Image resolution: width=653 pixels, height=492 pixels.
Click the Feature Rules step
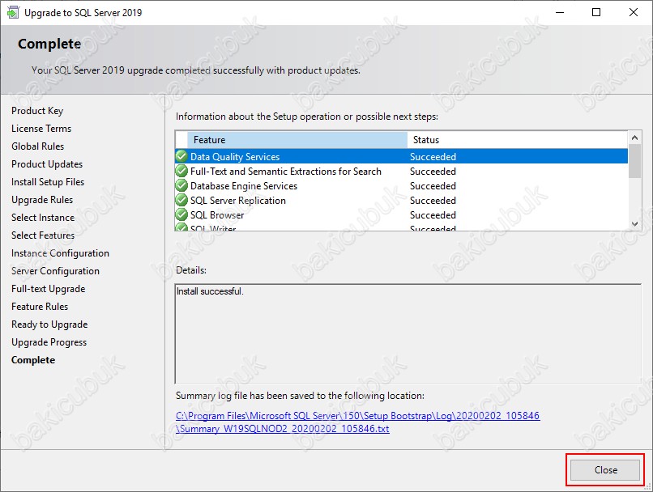tap(40, 307)
